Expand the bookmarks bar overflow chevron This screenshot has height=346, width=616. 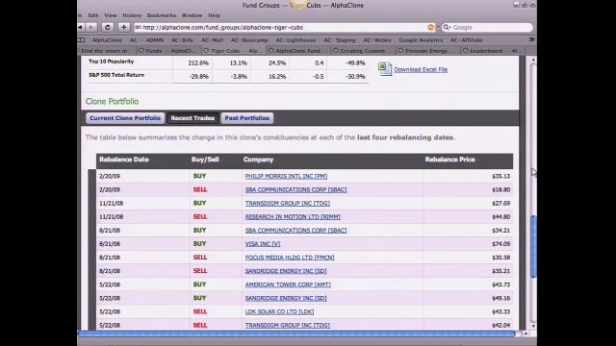click(531, 39)
